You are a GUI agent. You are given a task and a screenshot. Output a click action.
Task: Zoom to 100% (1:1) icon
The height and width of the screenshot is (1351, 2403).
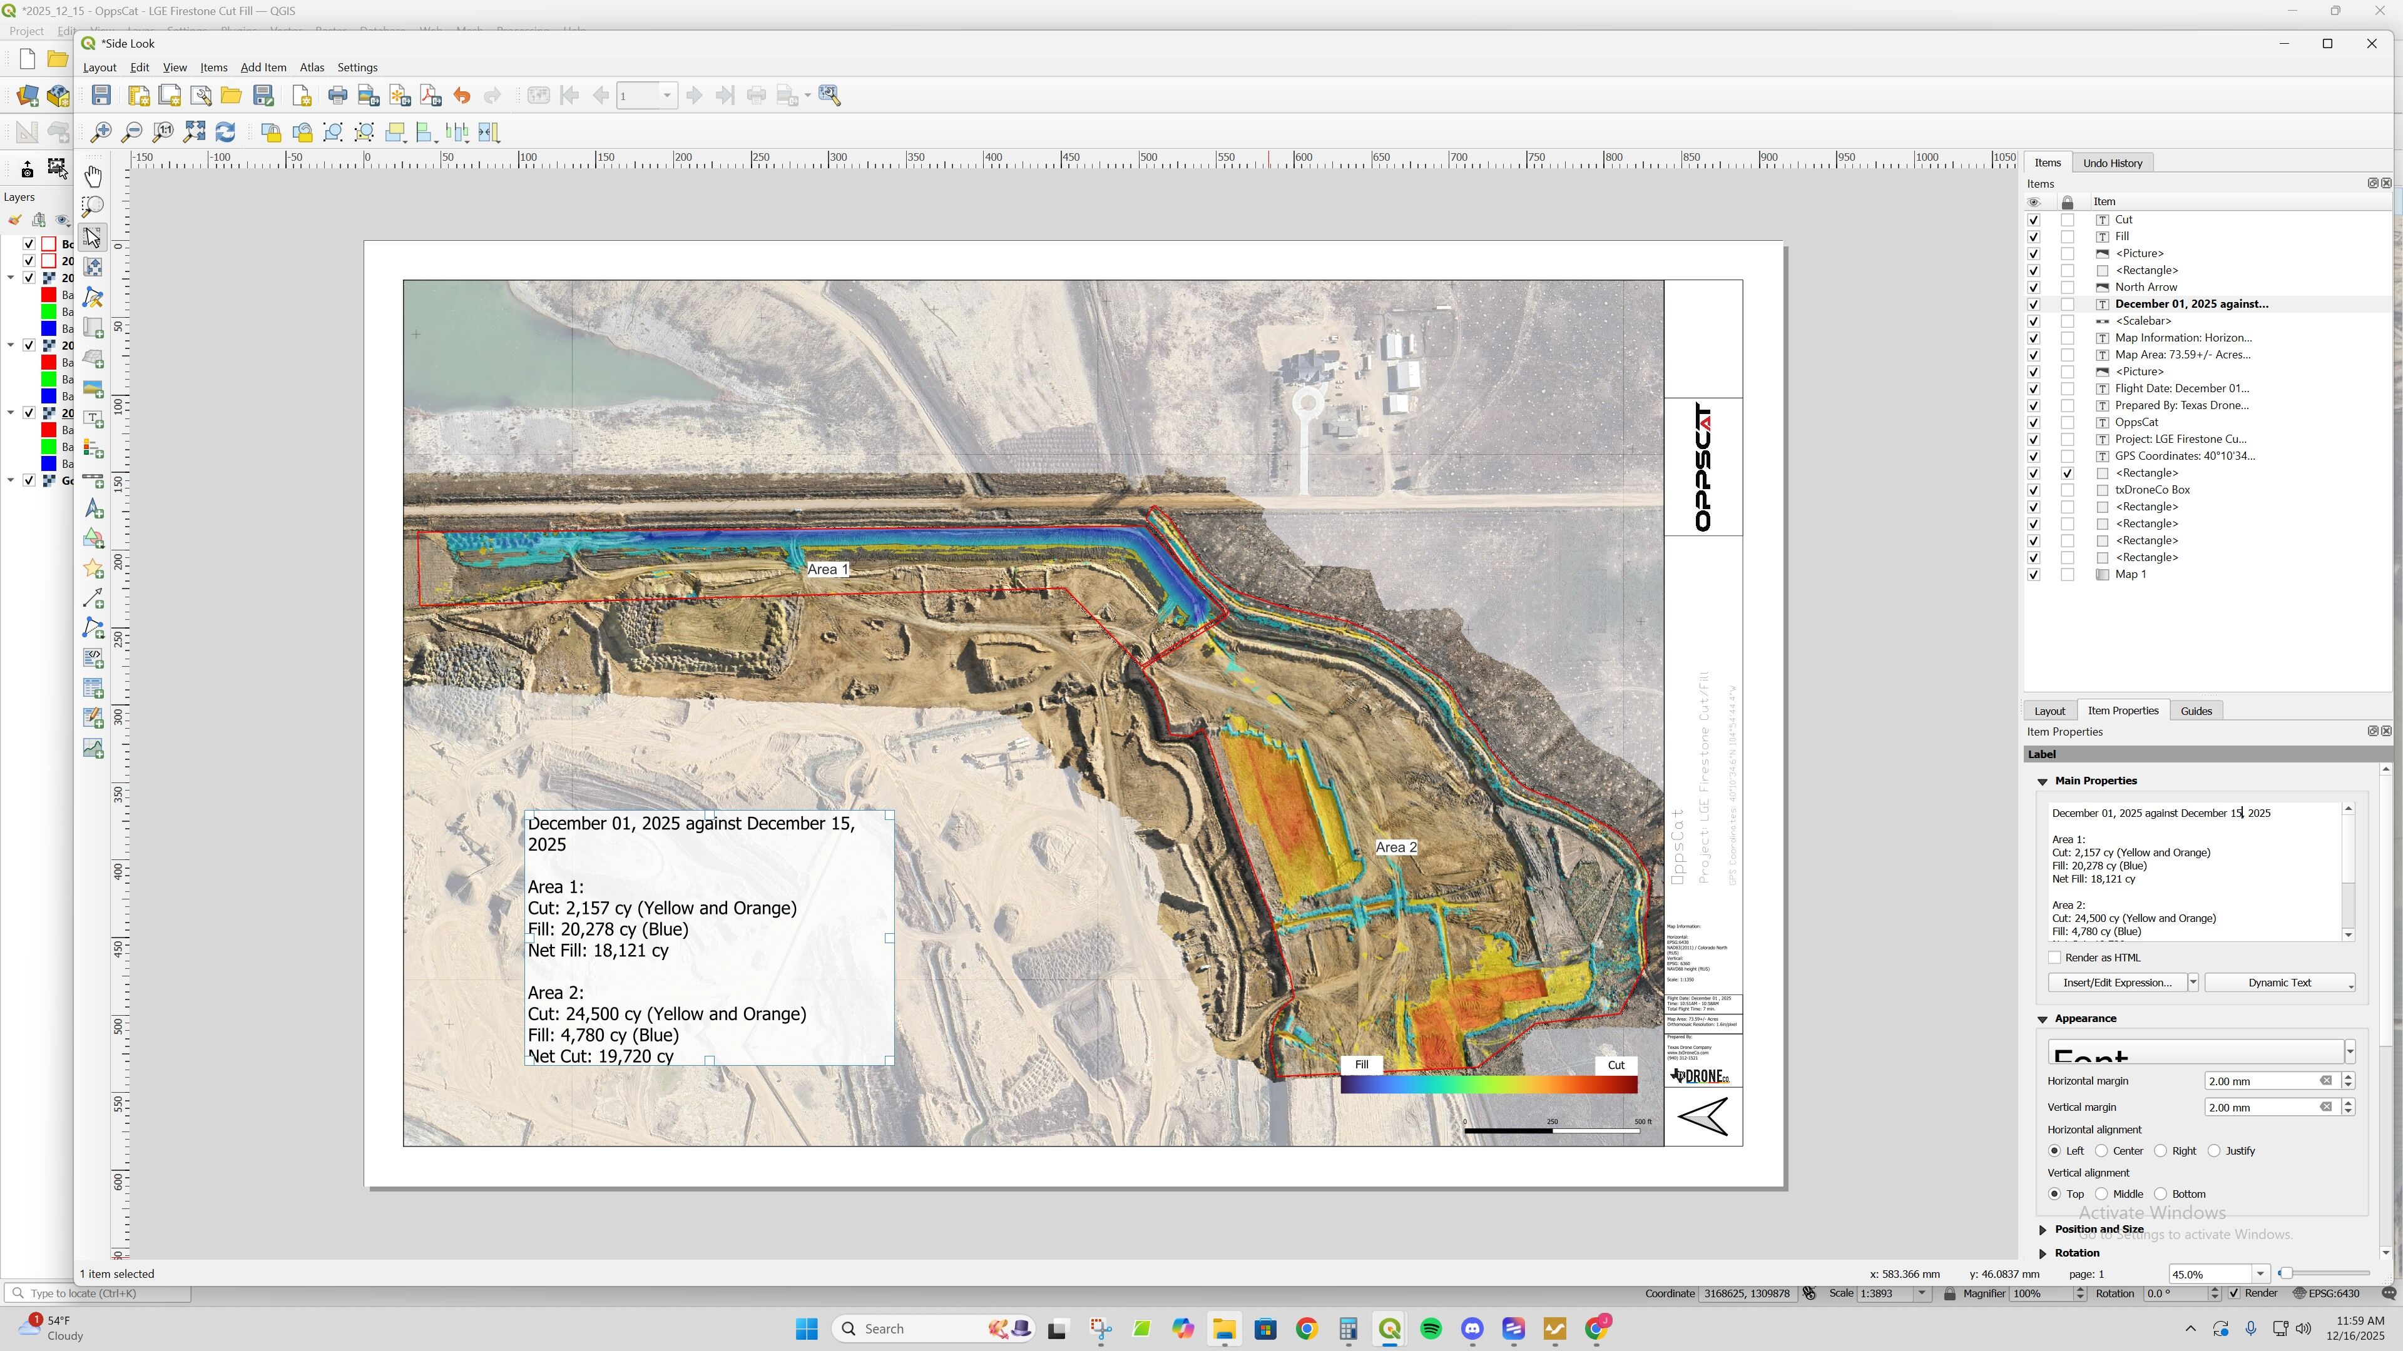coord(163,133)
